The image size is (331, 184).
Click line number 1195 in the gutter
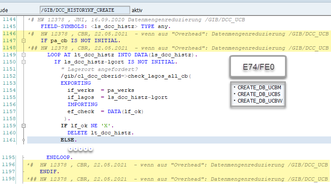10,157
